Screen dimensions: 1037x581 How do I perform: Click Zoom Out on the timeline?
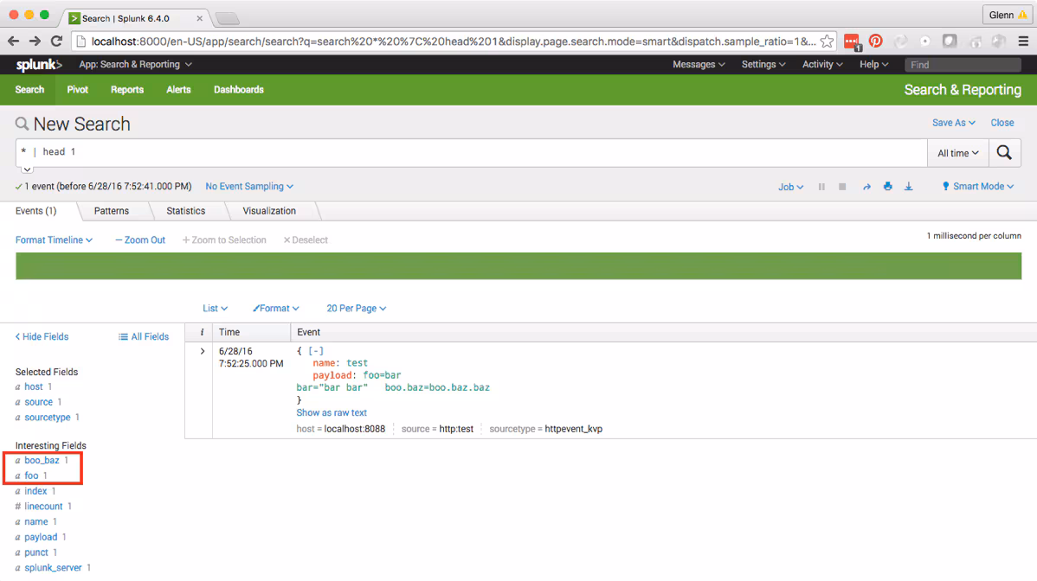tap(139, 239)
